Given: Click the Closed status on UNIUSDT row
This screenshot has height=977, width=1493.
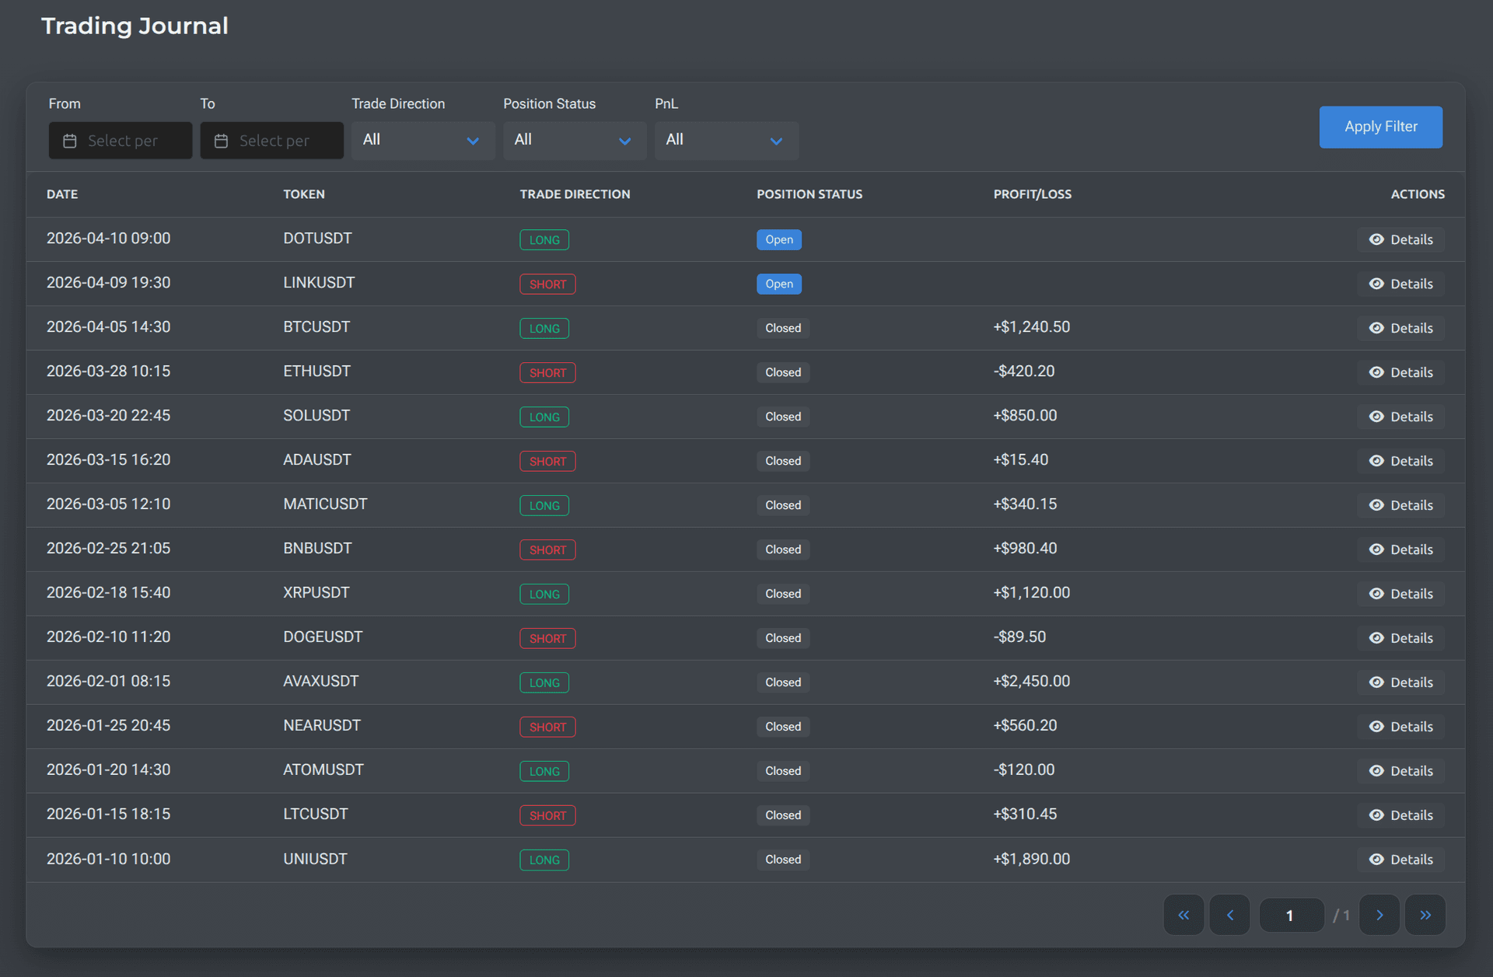Looking at the screenshot, I should point(783,860).
